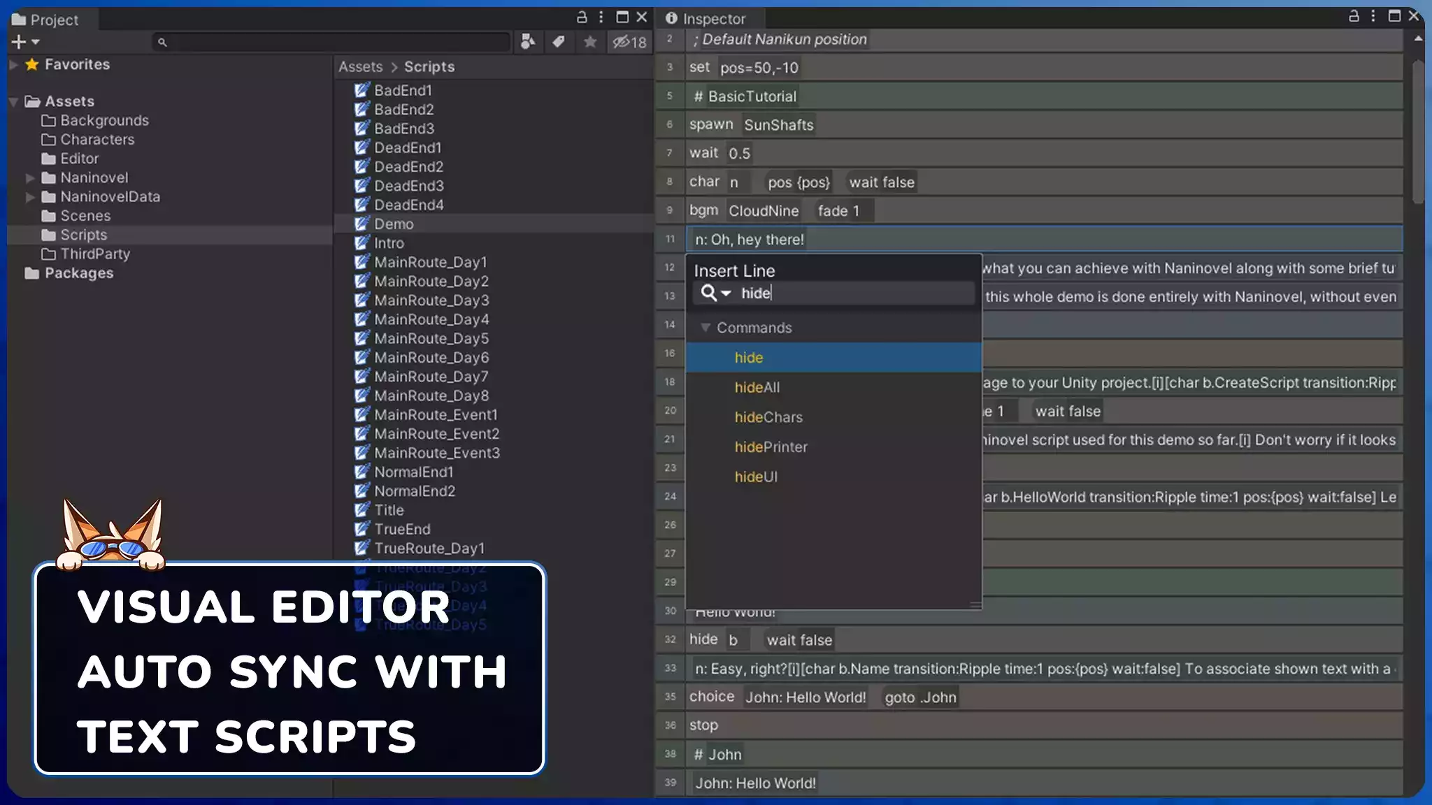Collapse the Commands group triangle
Image resolution: width=1432 pixels, height=805 pixels.
point(706,327)
